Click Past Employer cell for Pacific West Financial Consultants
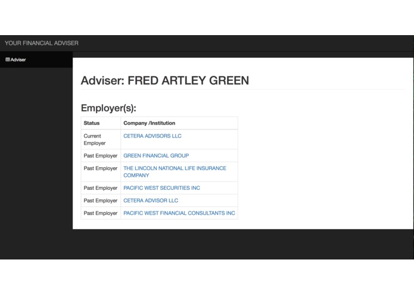Screen dimensions: 414x294 [101, 213]
